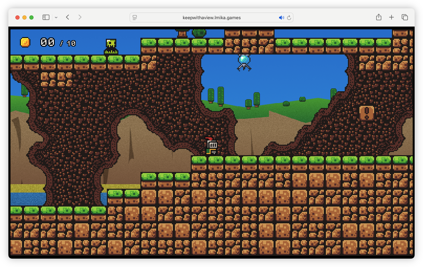Screen dimensions: 423x267
Task: Click the gold coin icon in the HUD
Action: coord(25,42)
